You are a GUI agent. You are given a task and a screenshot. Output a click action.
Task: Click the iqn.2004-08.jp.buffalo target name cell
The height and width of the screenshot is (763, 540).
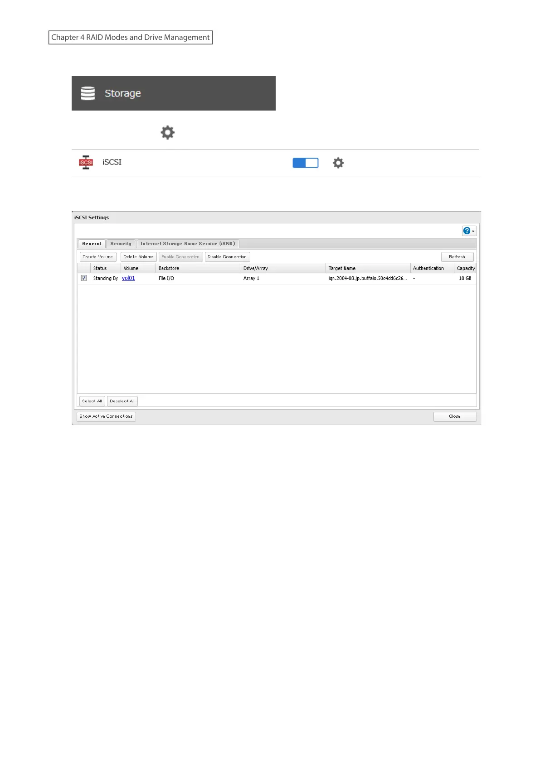click(368, 278)
